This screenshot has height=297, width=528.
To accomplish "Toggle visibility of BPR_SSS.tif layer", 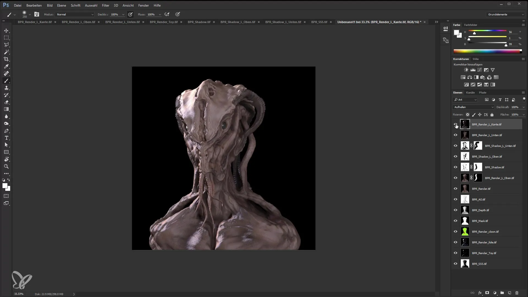I will tap(455, 264).
